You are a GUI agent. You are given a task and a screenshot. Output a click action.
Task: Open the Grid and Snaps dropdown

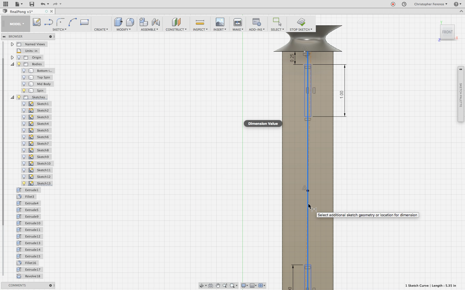coord(253,286)
